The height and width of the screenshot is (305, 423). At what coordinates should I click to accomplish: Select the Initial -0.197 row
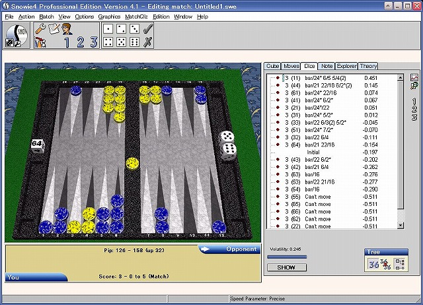tap(330, 152)
